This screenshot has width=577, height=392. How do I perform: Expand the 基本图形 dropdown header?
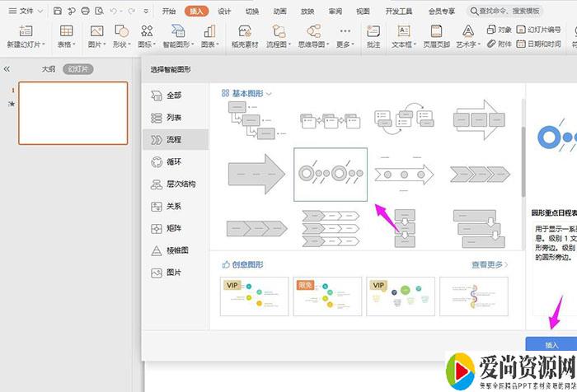246,94
